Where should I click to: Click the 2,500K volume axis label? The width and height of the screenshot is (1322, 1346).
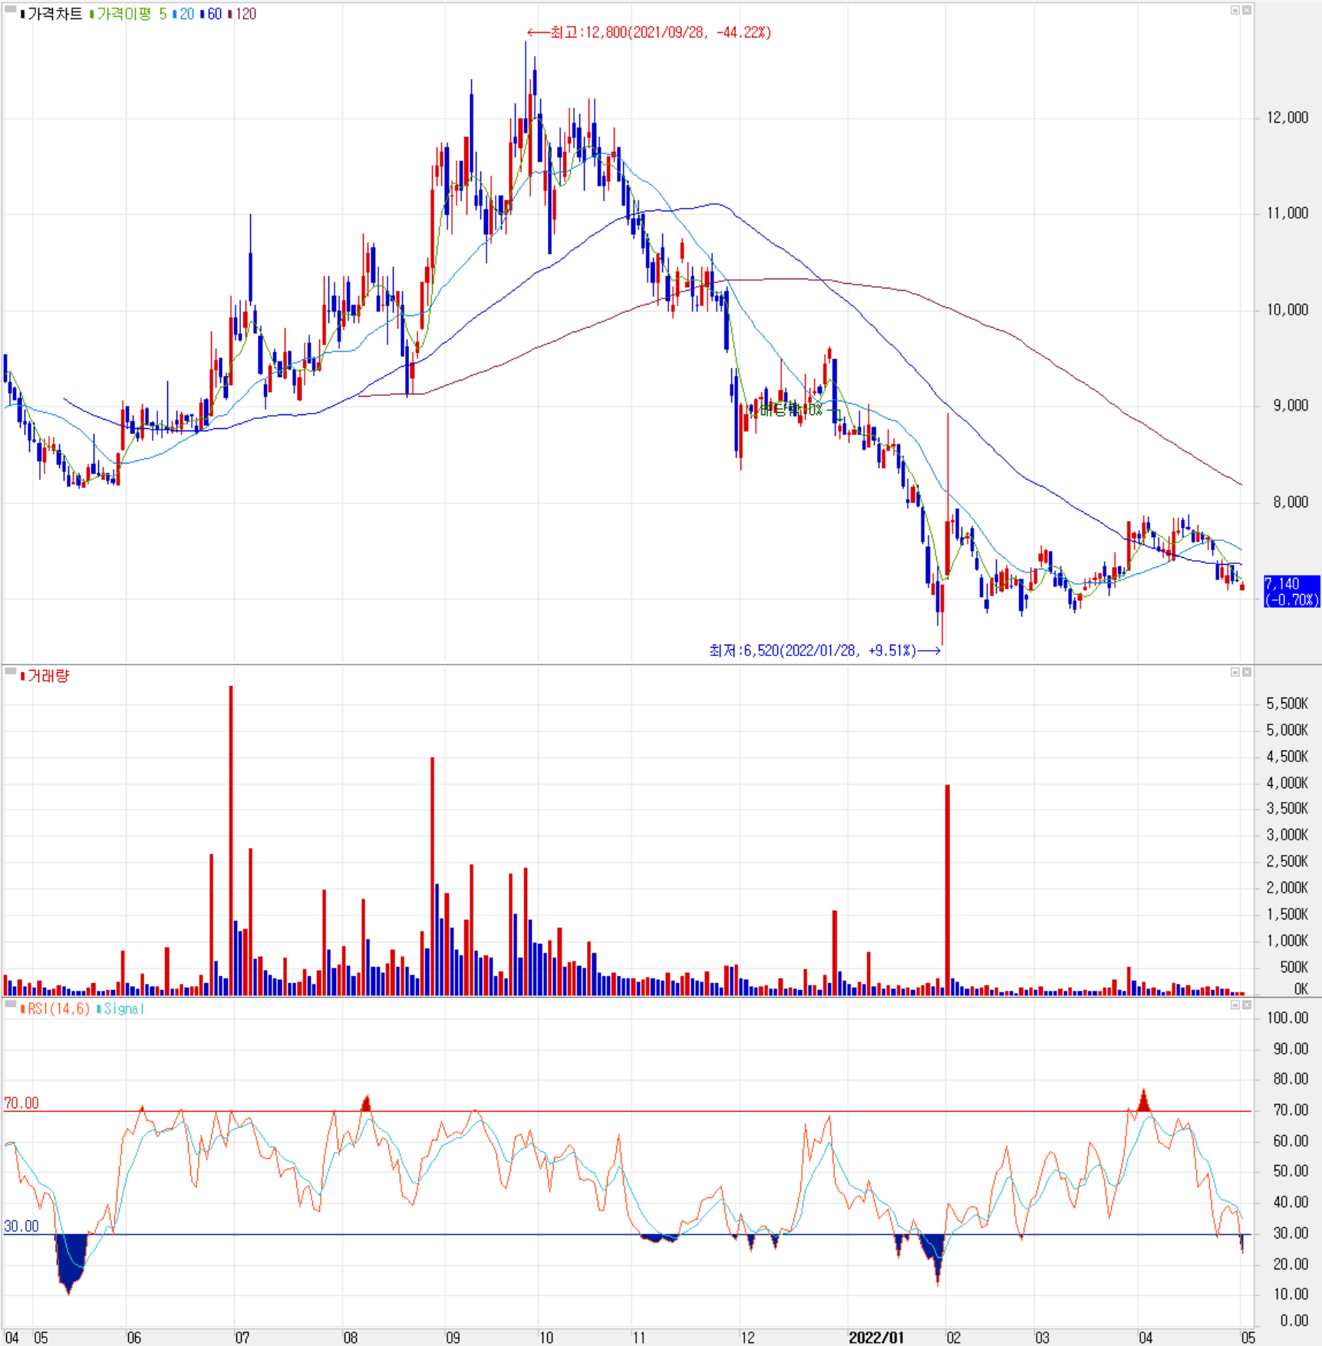tap(1287, 862)
